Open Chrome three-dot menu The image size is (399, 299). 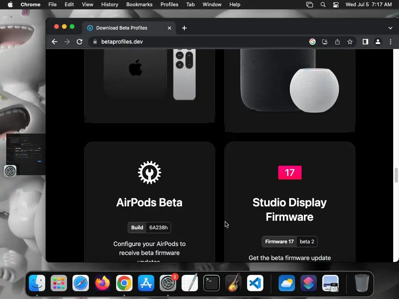point(390,42)
